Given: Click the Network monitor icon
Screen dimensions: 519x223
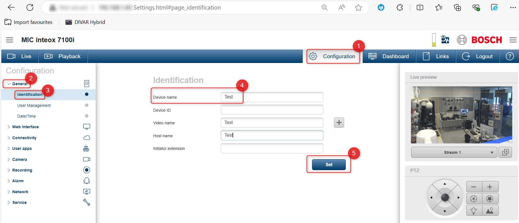Looking at the screenshot, I should coord(87,192).
